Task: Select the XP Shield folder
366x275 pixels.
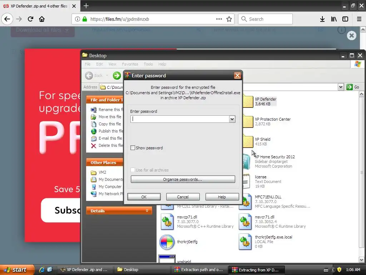Action: [x=256, y=141]
